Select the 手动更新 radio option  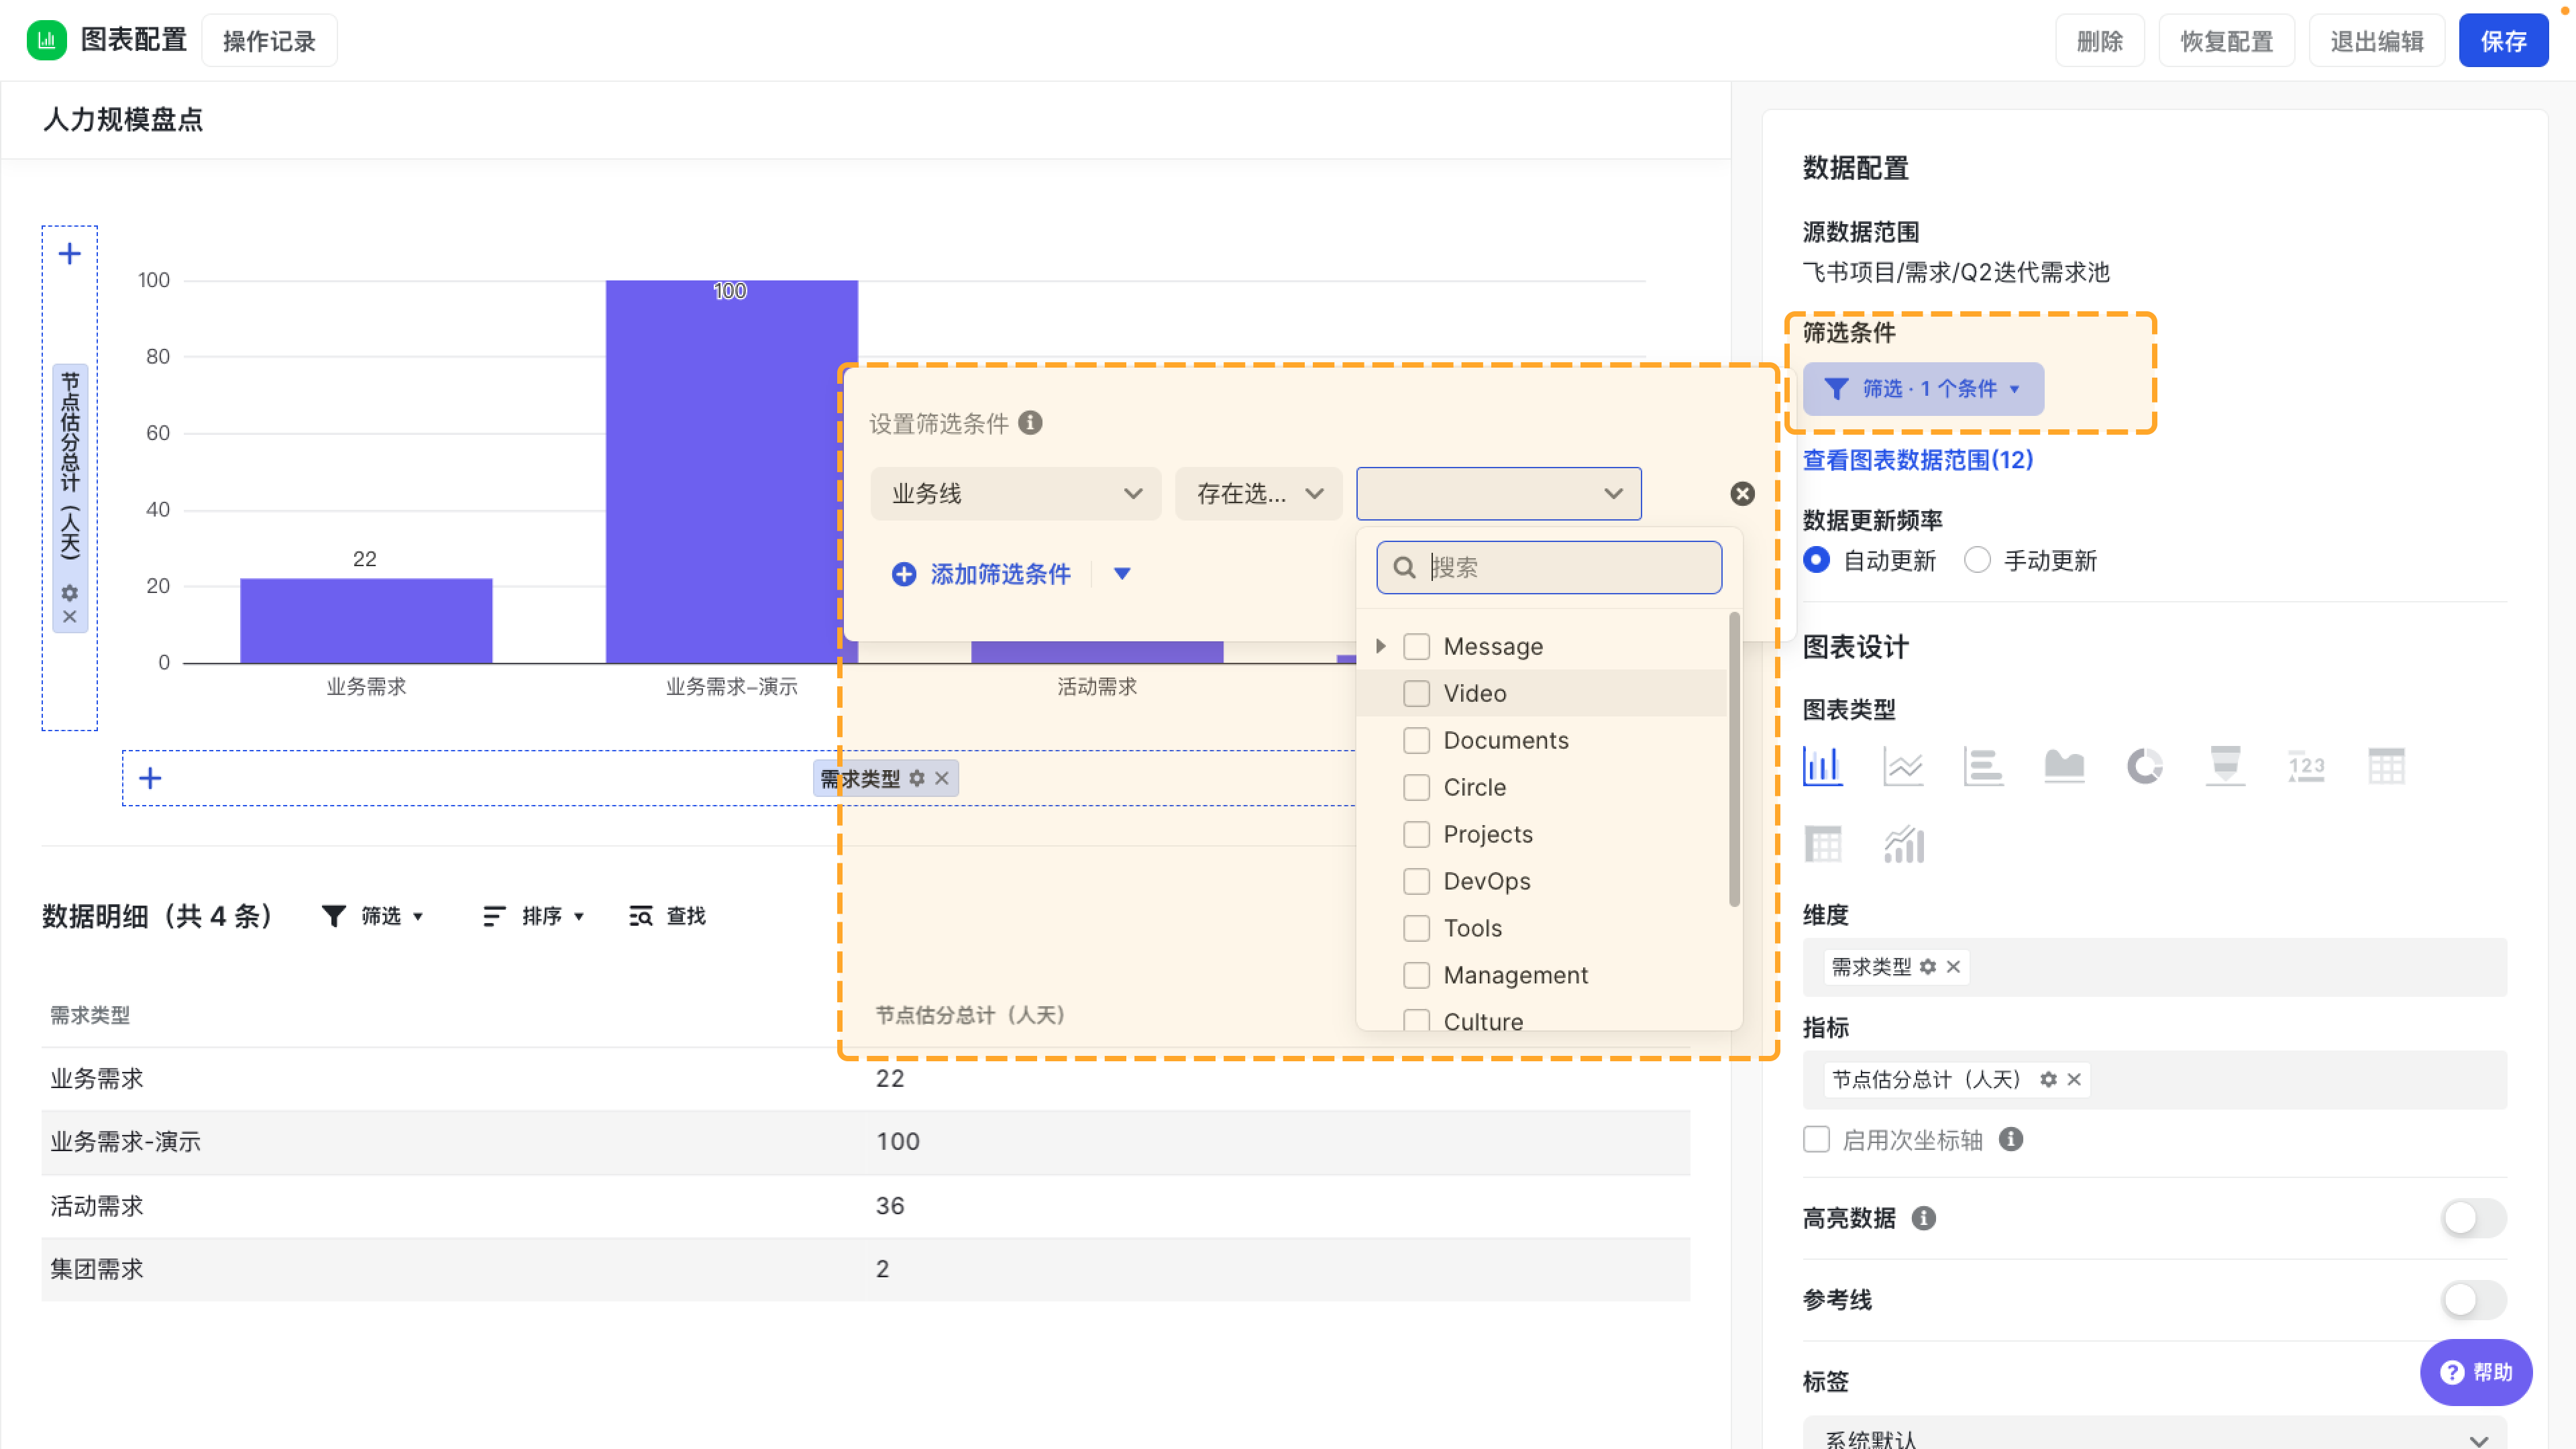(1977, 560)
